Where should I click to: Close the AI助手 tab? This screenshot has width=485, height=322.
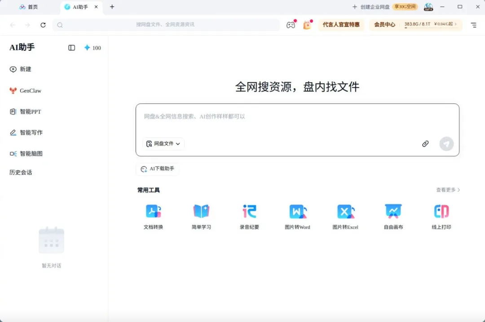coord(96,7)
